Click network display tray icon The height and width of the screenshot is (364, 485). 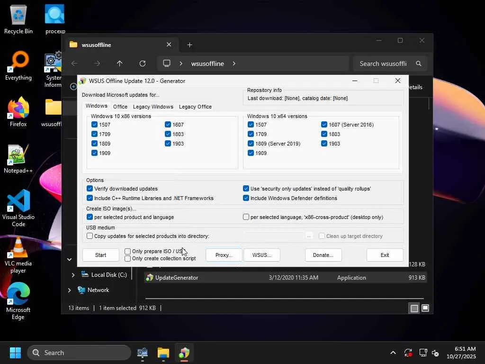click(x=423, y=353)
